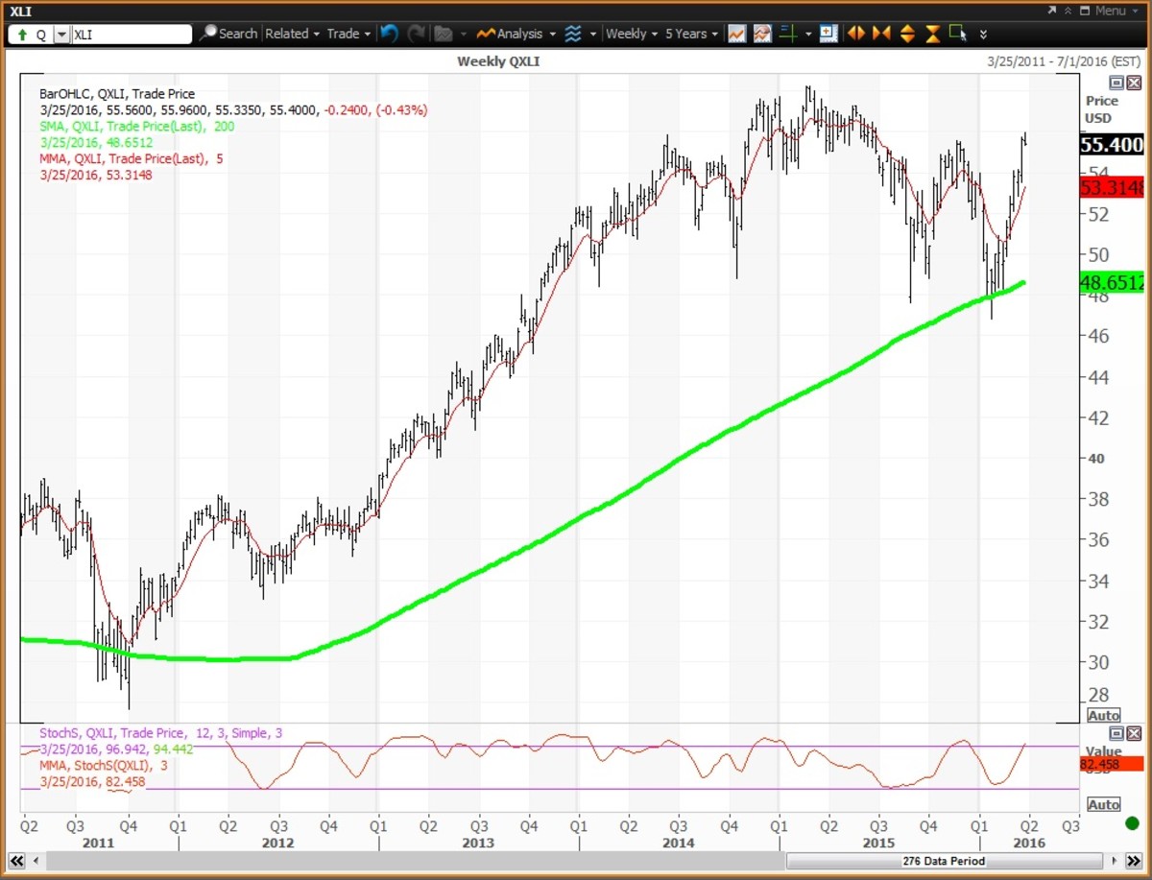Click the vertical compress hourglass icon

click(932, 34)
